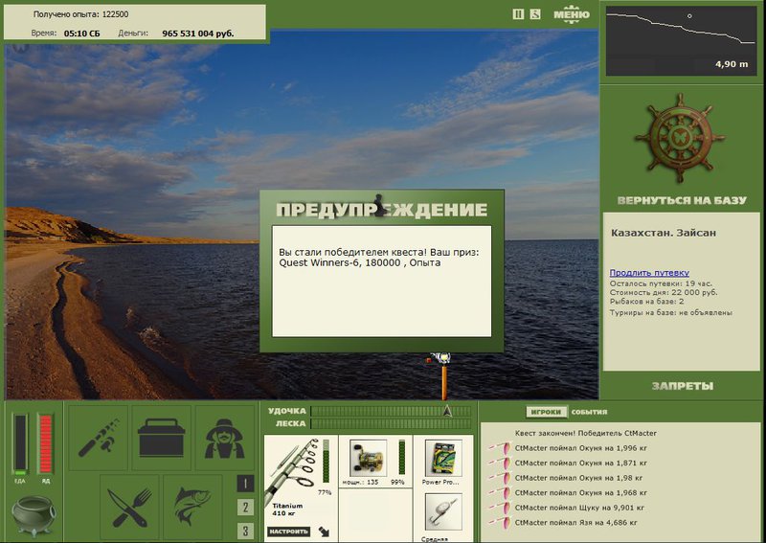
Task: Click the lure icon beside Окуня 1,871 кг
Action: (500, 463)
